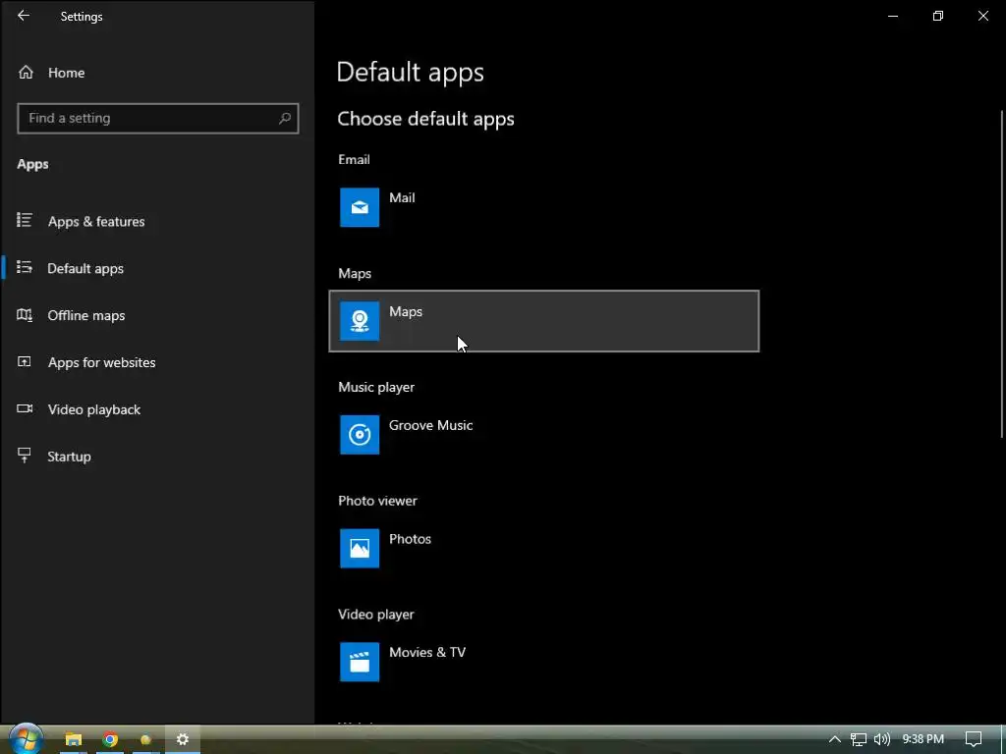Click the Movies & TV clapperboard icon
This screenshot has width=1006, height=754.
click(x=360, y=662)
